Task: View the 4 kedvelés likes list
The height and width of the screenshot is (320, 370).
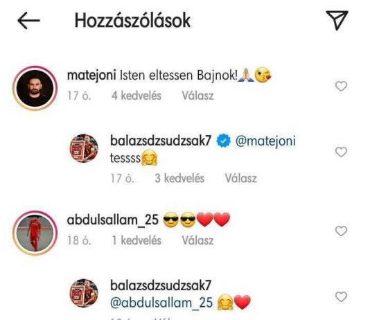Action: 136,96
